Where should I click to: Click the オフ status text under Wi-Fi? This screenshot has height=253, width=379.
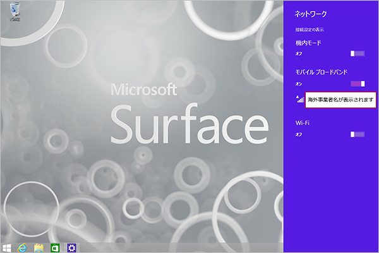[x=298, y=134]
